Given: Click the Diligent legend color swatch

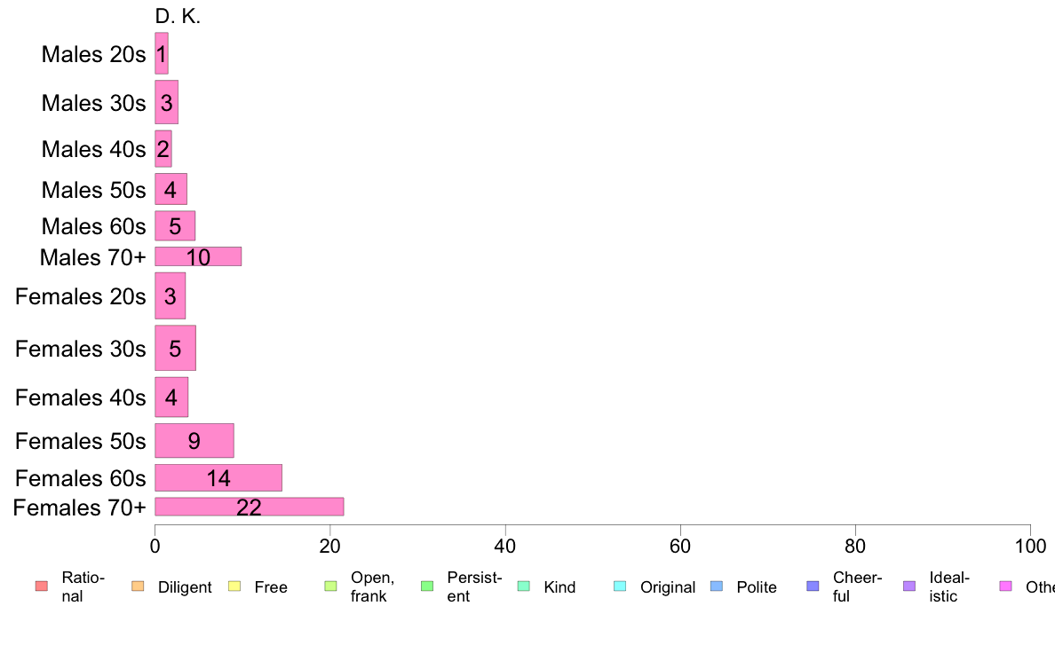Looking at the screenshot, I should [x=138, y=586].
